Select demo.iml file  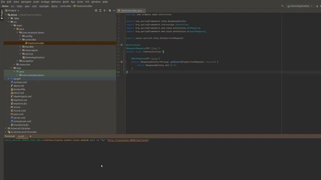(17, 86)
